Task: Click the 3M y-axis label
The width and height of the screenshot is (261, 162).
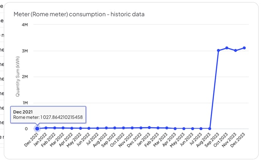Action: click(x=25, y=51)
